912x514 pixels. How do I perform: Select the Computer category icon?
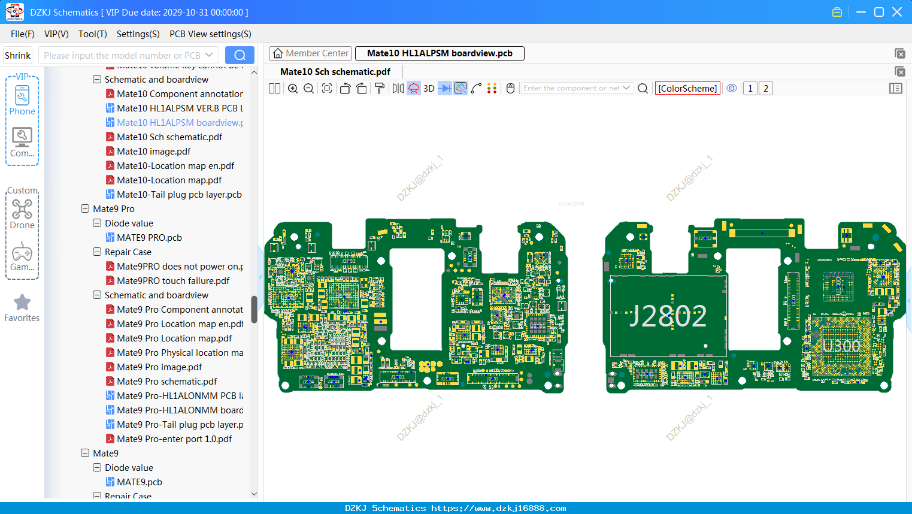[22, 143]
